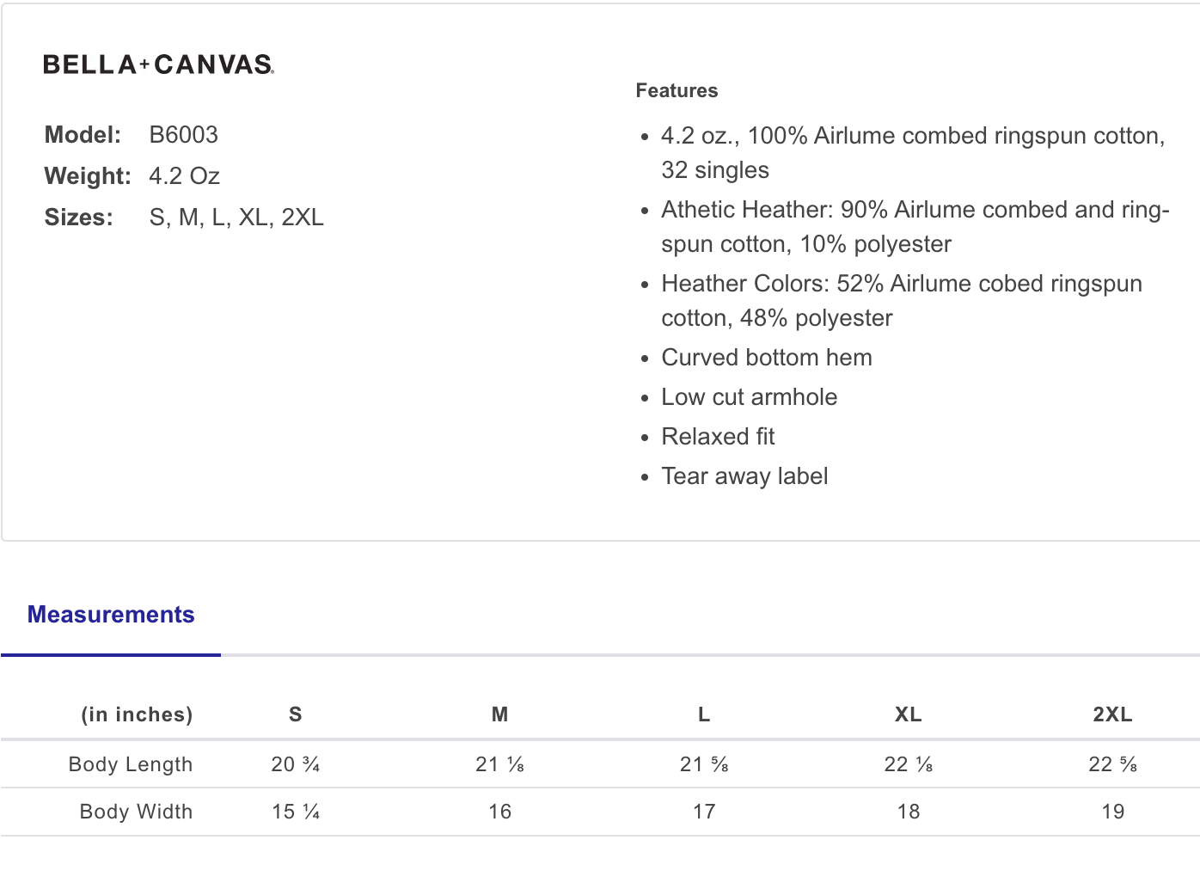Click the 2XL column header
The height and width of the screenshot is (889, 1200).
coord(1112,714)
